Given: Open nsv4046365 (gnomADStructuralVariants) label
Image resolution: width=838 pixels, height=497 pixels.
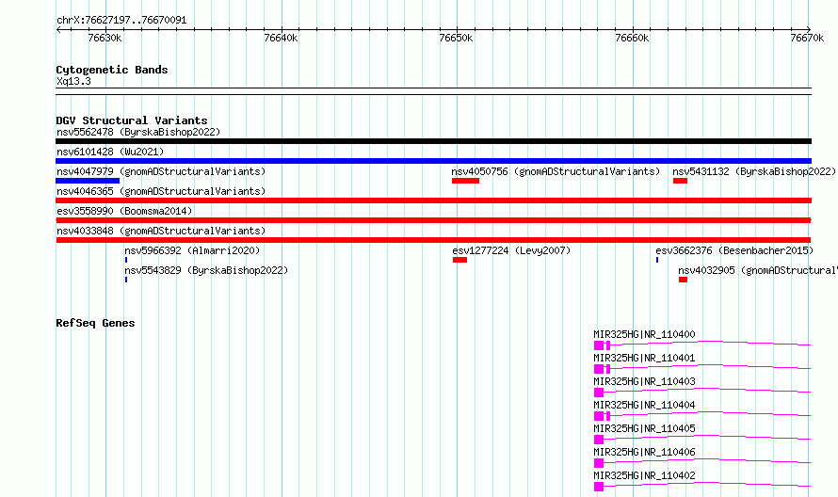Looking at the screenshot, I should (x=161, y=191).
